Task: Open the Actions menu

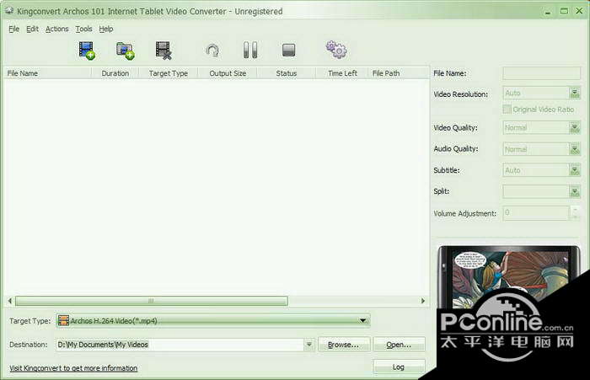Action: 56,29
